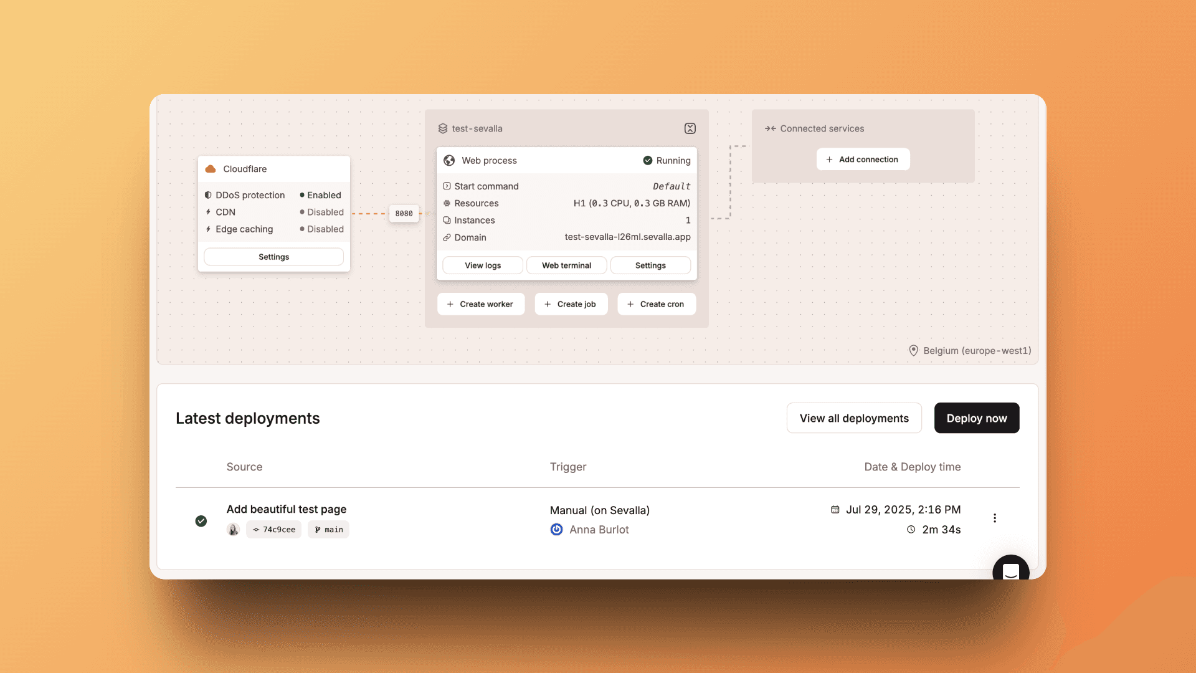Click the Resources chip icon
Screen dimensions: 1196x673
[x=447, y=203]
